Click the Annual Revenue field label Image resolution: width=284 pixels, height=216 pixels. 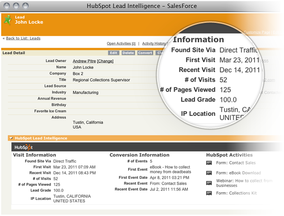click(x=52, y=99)
